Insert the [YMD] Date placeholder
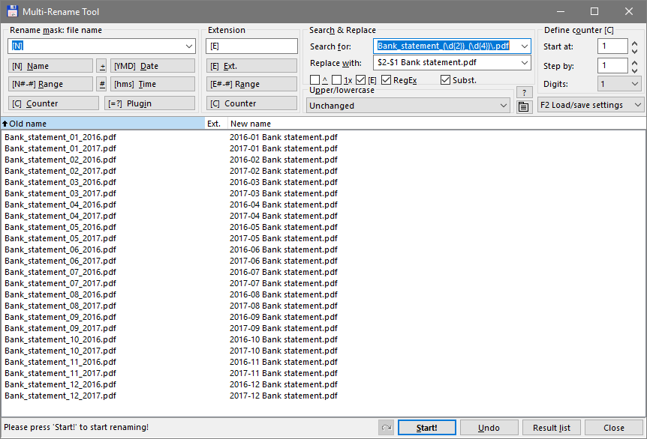 pos(151,65)
